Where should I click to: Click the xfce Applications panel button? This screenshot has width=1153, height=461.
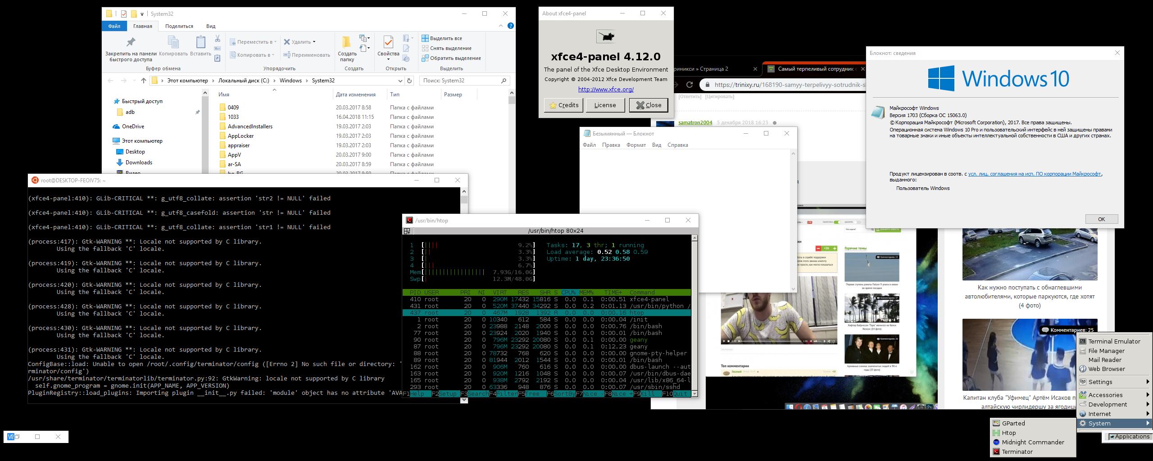(x=1129, y=436)
